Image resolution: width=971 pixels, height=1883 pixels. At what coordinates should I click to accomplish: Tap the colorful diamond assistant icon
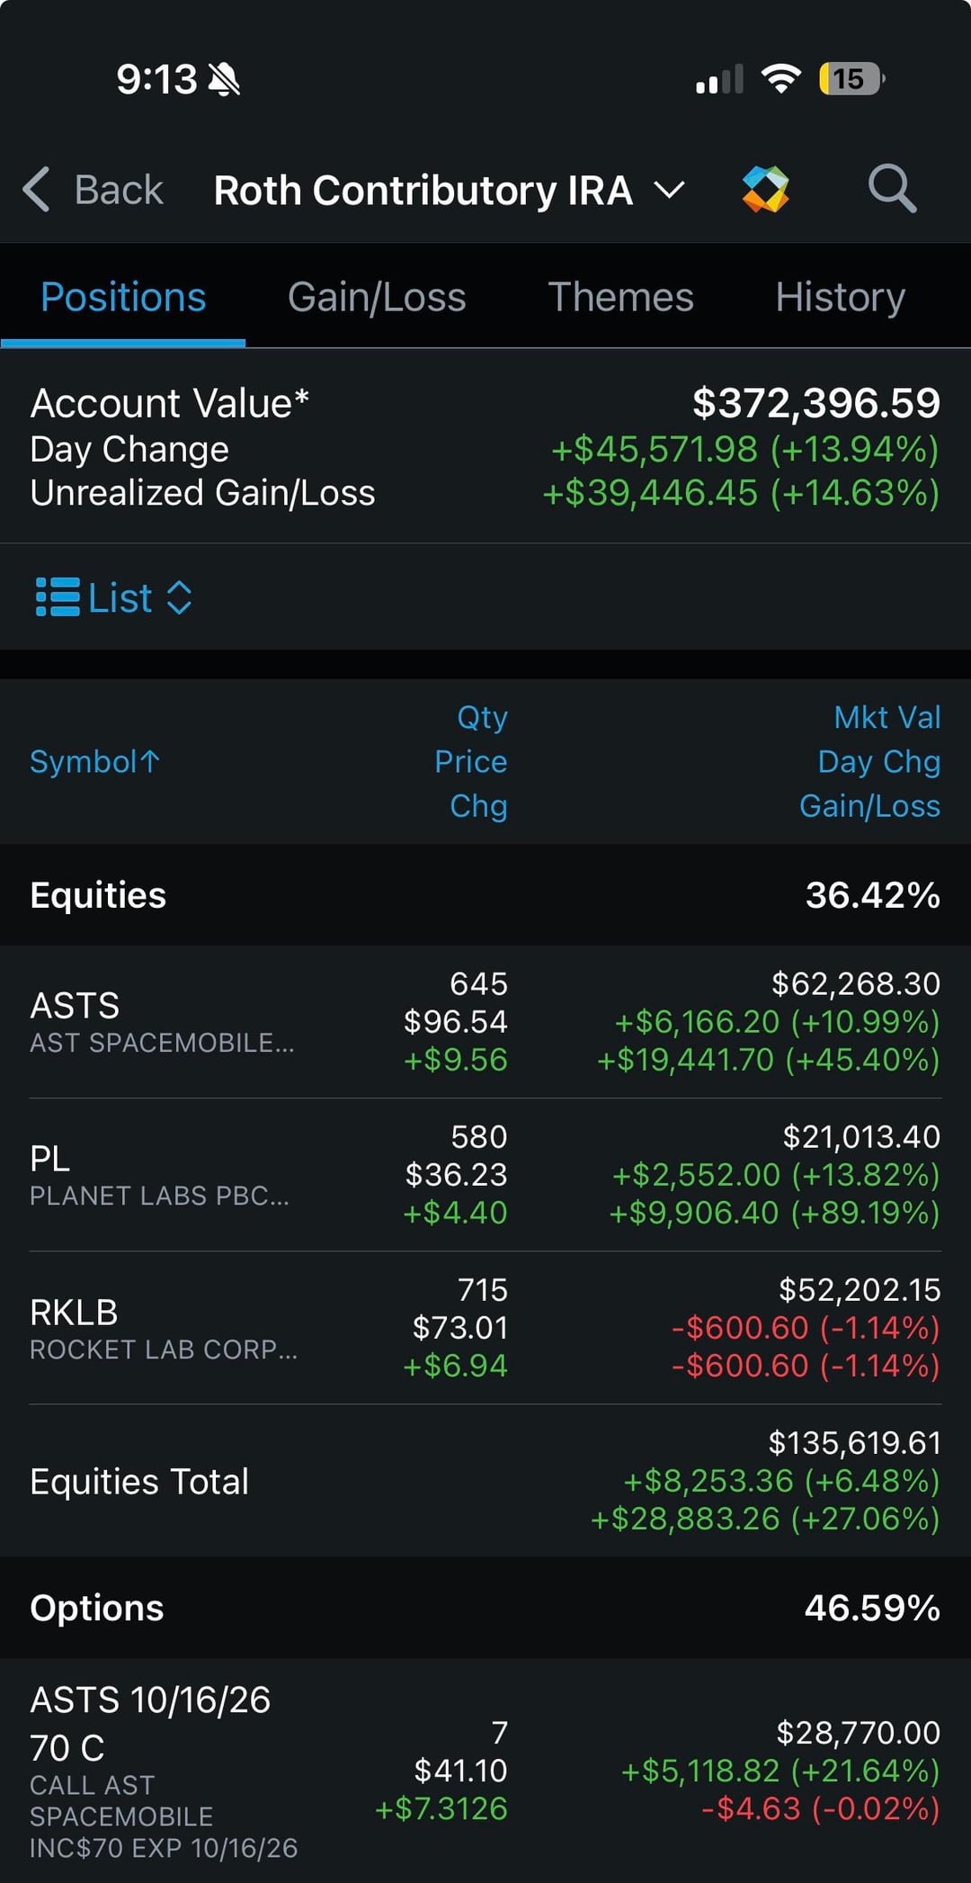pos(765,189)
